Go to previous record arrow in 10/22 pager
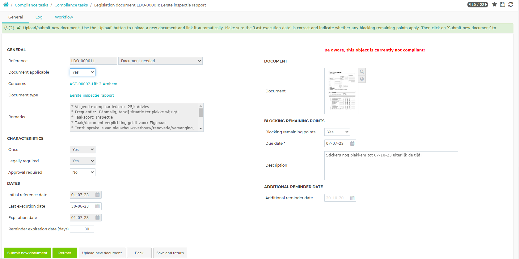The height and width of the screenshot is (259, 519). pos(470,5)
